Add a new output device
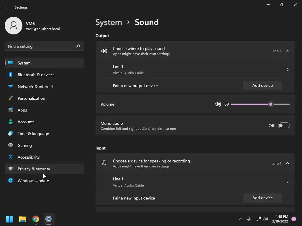Image resolution: width=302 pixels, height=226 pixels. click(262, 85)
